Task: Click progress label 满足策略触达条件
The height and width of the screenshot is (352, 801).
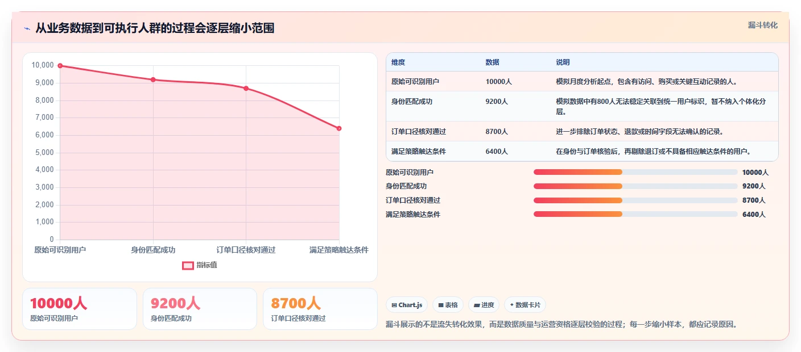Action: pyautogui.click(x=413, y=215)
